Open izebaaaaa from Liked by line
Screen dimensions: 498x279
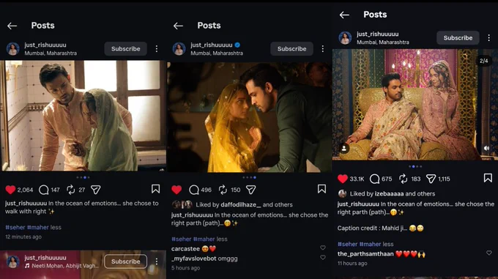389,193
